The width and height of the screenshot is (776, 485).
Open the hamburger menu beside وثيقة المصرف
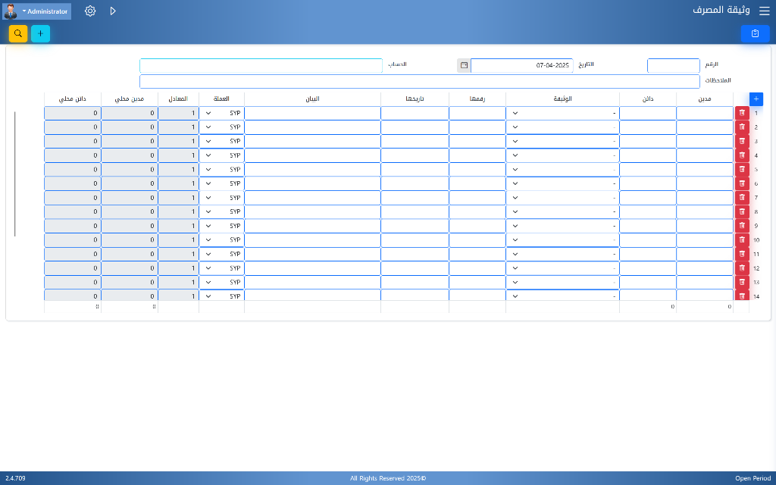[x=763, y=11]
